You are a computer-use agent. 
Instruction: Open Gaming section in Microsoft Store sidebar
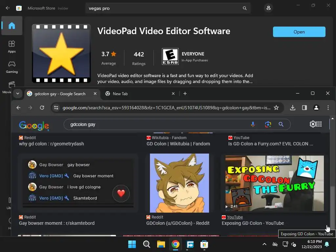pos(12,67)
